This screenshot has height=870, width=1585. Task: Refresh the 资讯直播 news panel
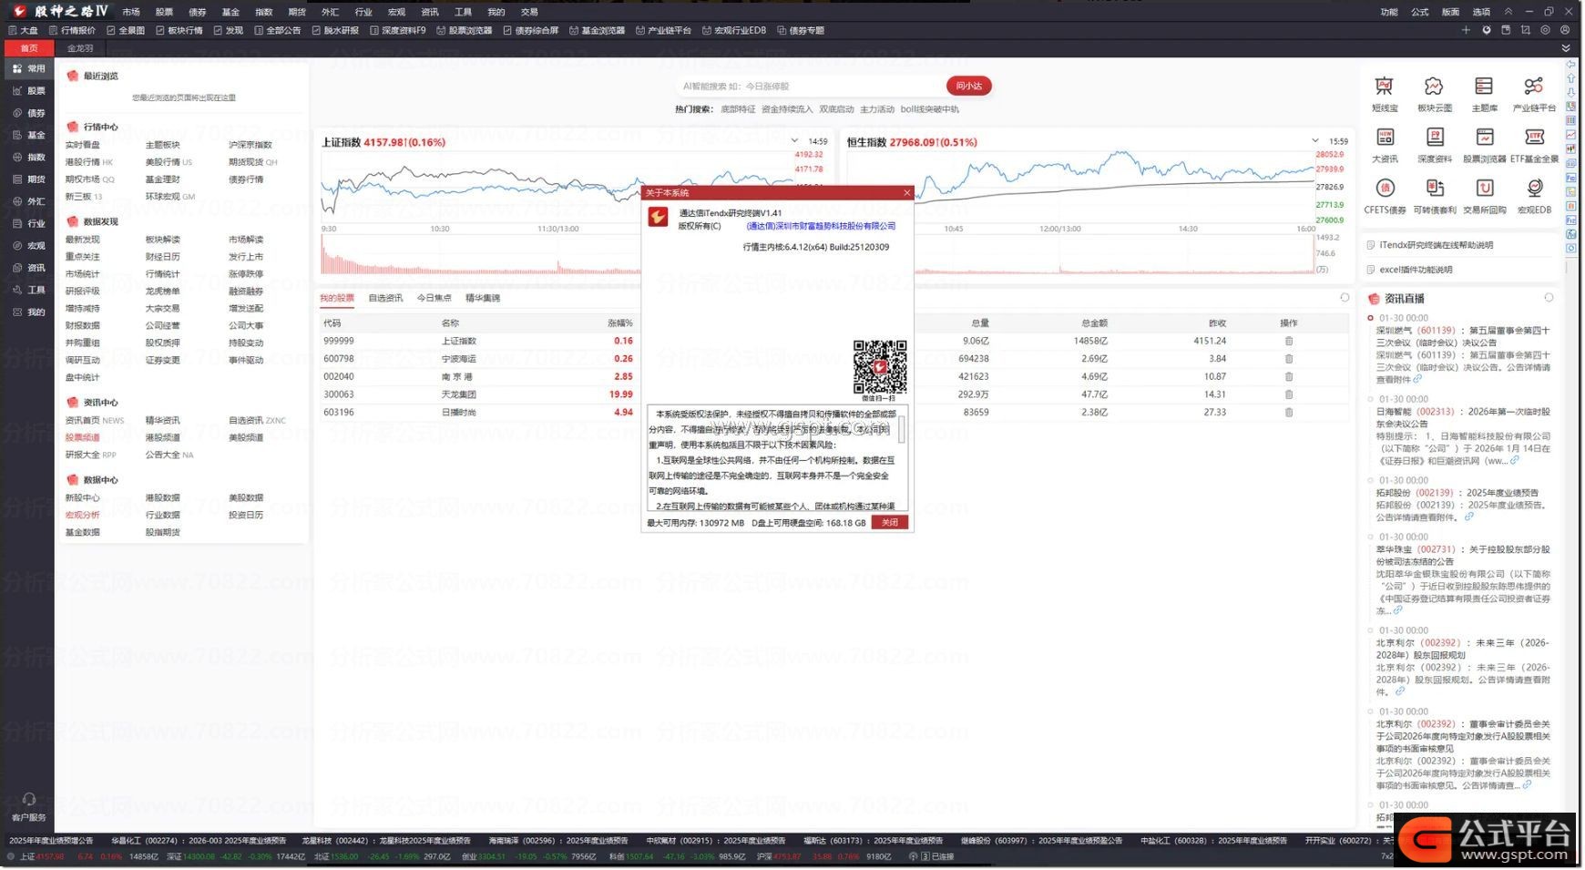(1549, 298)
